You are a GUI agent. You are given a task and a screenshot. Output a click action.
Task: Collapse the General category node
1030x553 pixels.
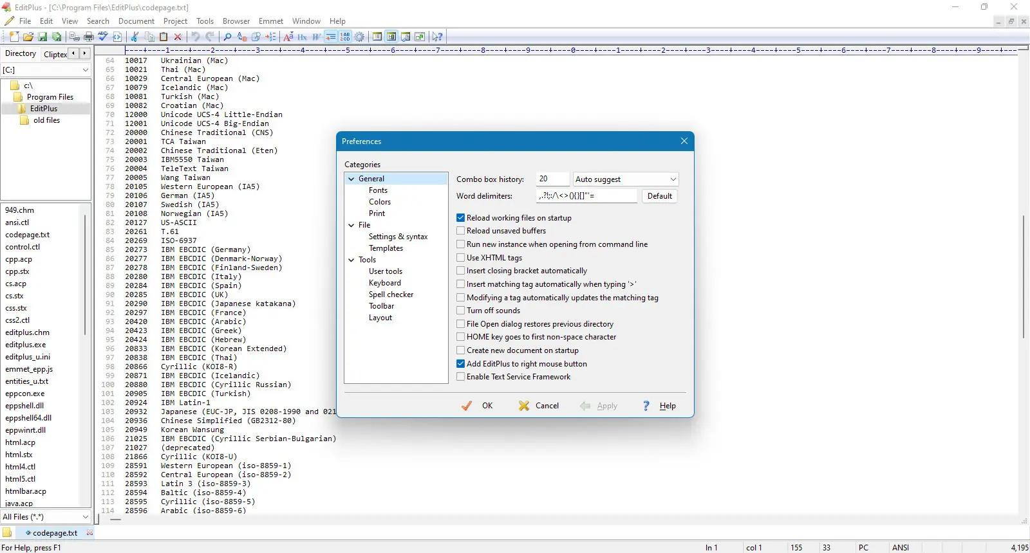pos(351,179)
